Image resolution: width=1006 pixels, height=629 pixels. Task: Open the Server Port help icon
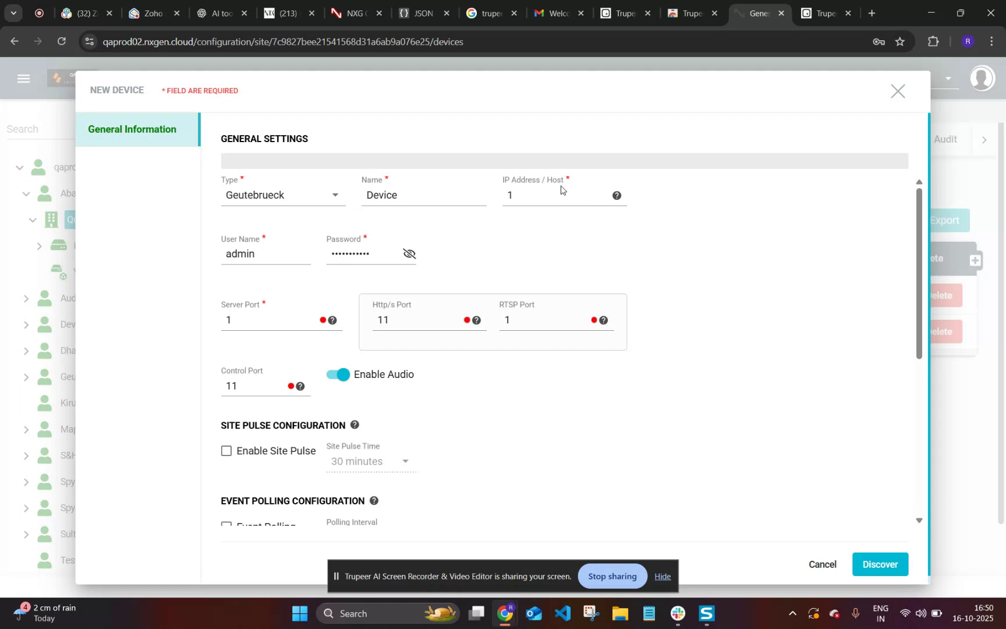click(x=332, y=320)
